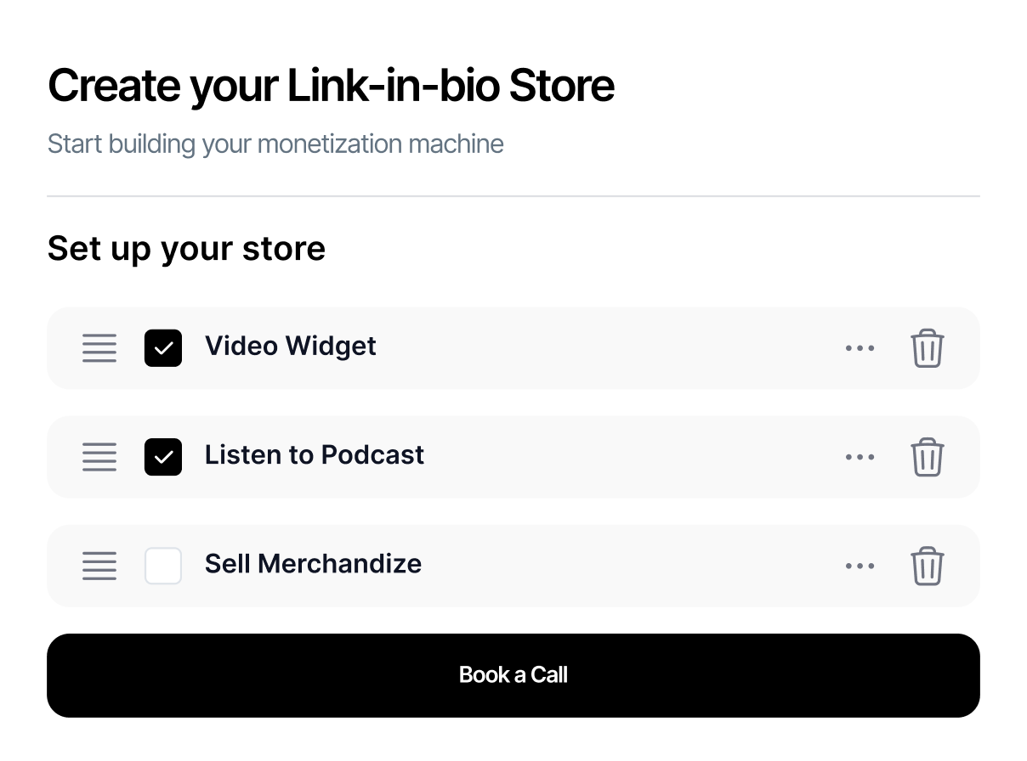The width and height of the screenshot is (1027, 761).
Task: Click the drag handle next to Video Widget
Action: pos(99,348)
